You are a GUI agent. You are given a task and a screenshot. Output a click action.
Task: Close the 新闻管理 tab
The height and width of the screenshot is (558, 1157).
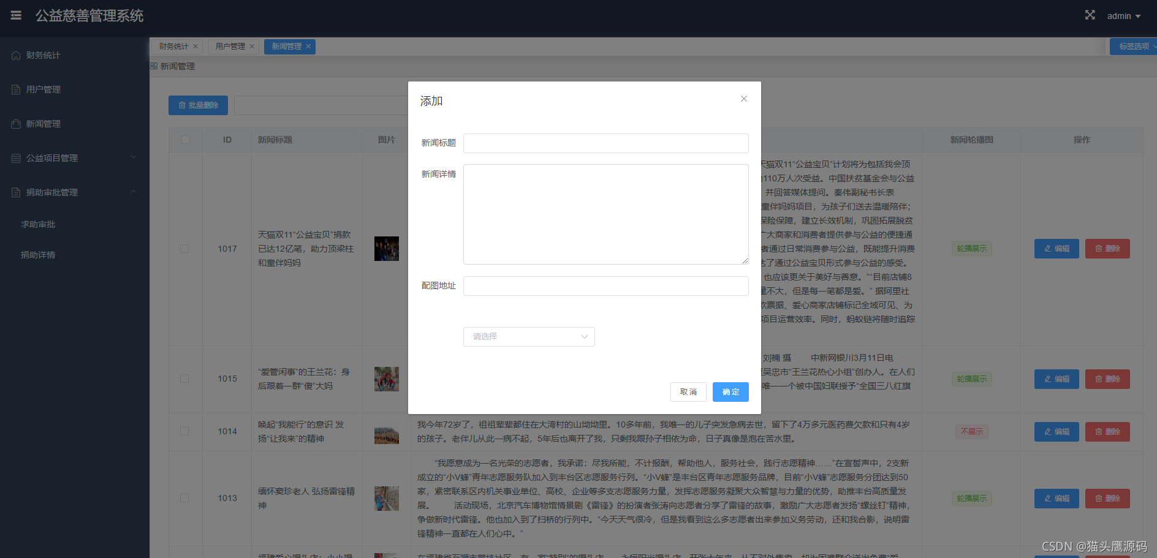click(308, 47)
